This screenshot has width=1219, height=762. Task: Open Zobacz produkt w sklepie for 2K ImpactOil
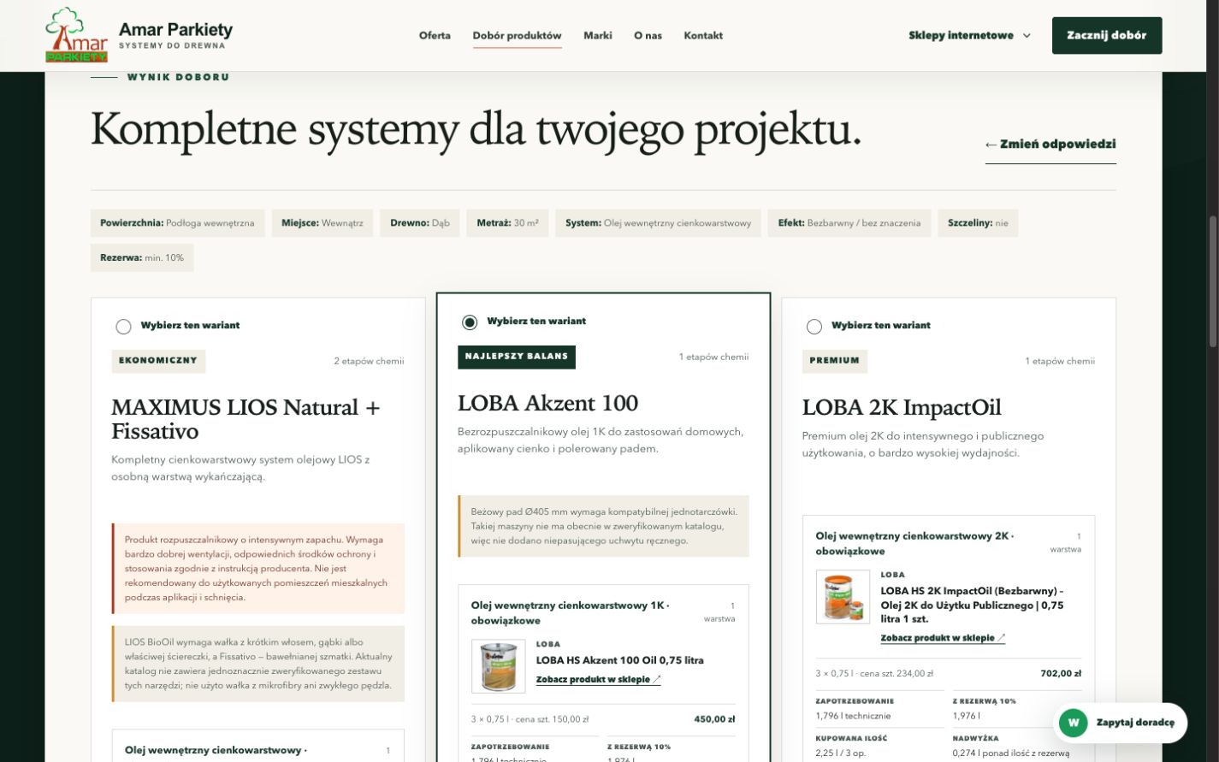coord(943,638)
